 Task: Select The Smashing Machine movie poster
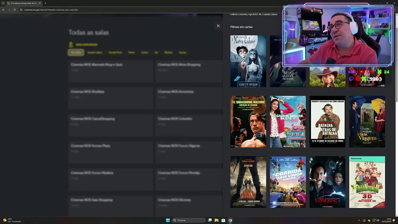pos(248,122)
